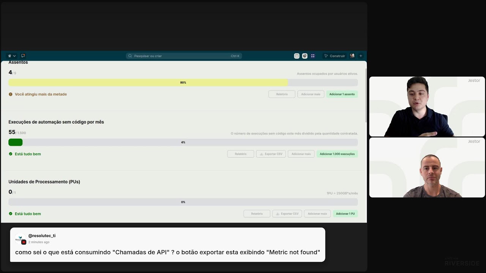
Task: Click 'Adicionar 1 PU' button
Action: [x=346, y=213]
